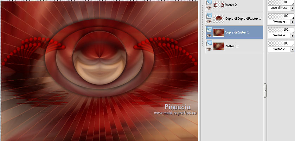Click Normale blend field of Raster 1
295x141 pixels.
click(x=279, y=49)
